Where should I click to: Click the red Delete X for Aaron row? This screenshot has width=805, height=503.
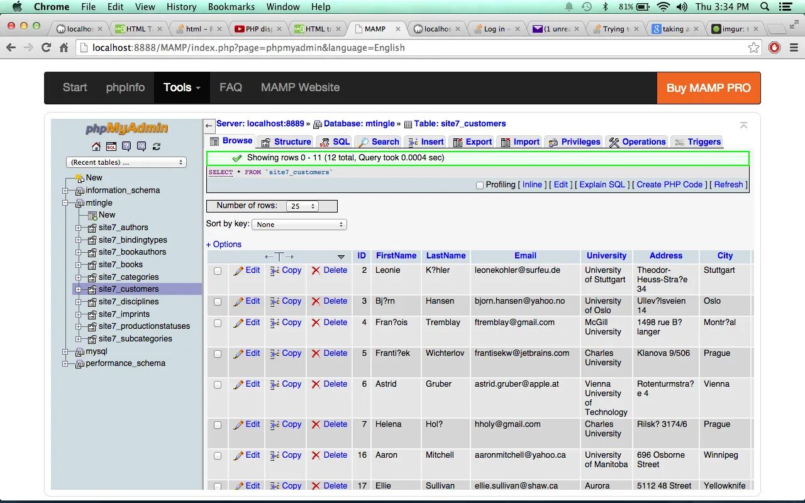point(316,456)
